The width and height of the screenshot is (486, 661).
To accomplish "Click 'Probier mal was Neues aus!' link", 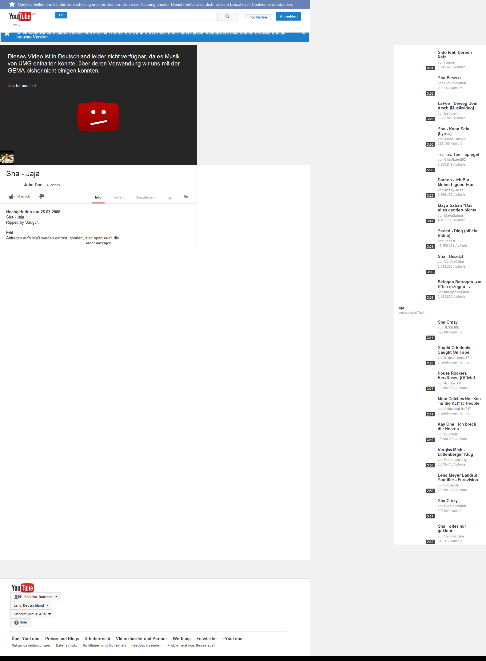I will coord(191,645).
